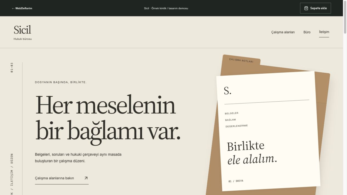The height and width of the screenshot is (195, 347).
Task: Click the vertical page scrollbar thumb
Action: (345, 17)
